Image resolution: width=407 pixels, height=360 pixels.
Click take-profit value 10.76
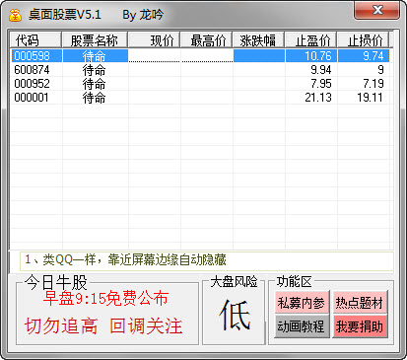(x=318, y=56)
